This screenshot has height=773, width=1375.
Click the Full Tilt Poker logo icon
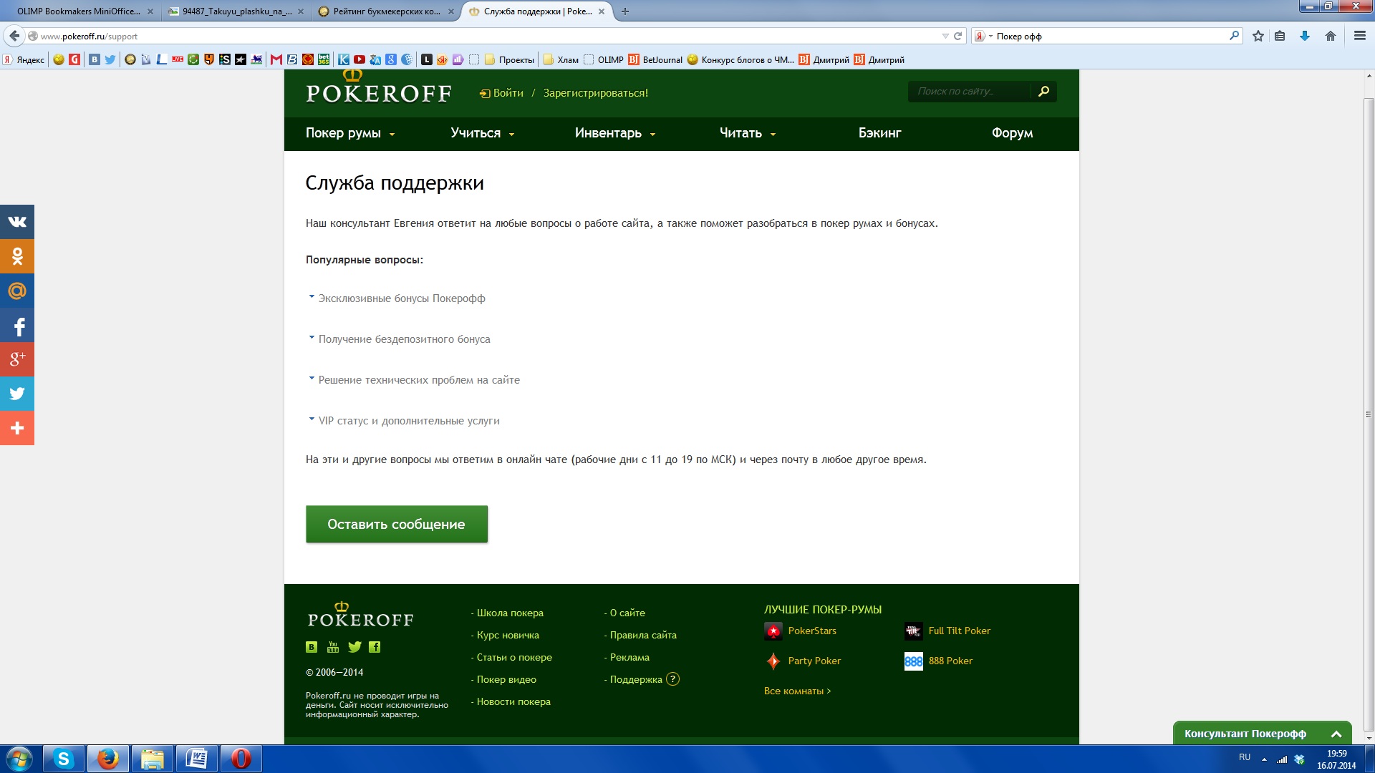point(913,631)
